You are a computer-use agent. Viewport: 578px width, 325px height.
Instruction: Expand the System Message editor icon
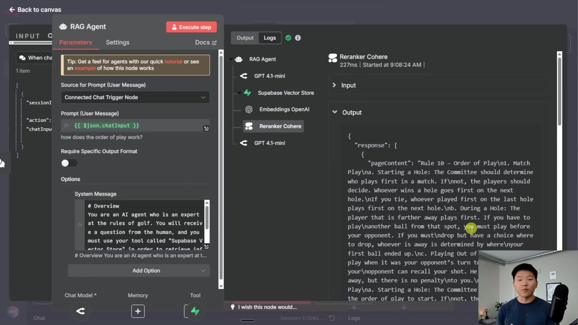(x=206, y=247)
